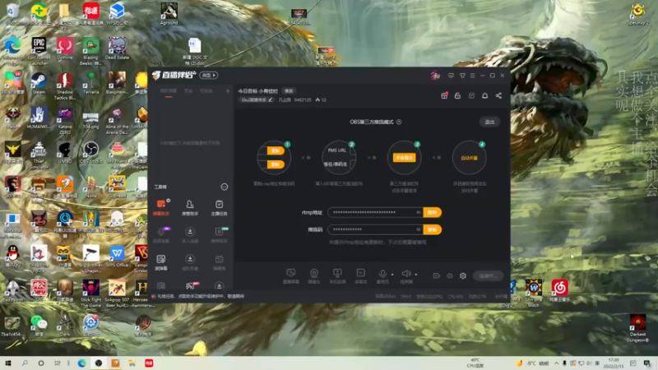Click the record video icon in bottom bar
This screenshot has width=658, height=370.
pyautogui.click(x=437, y=275)
